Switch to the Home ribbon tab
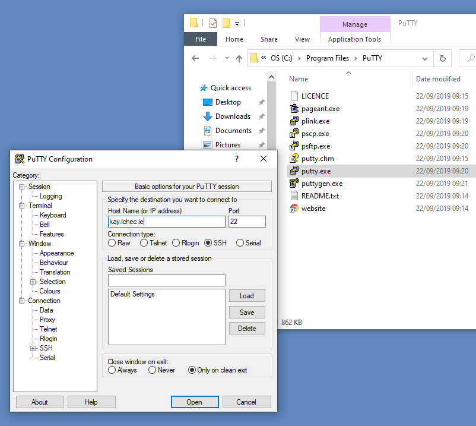The height and width of the screenshot is (426, 476). point(234,39)
